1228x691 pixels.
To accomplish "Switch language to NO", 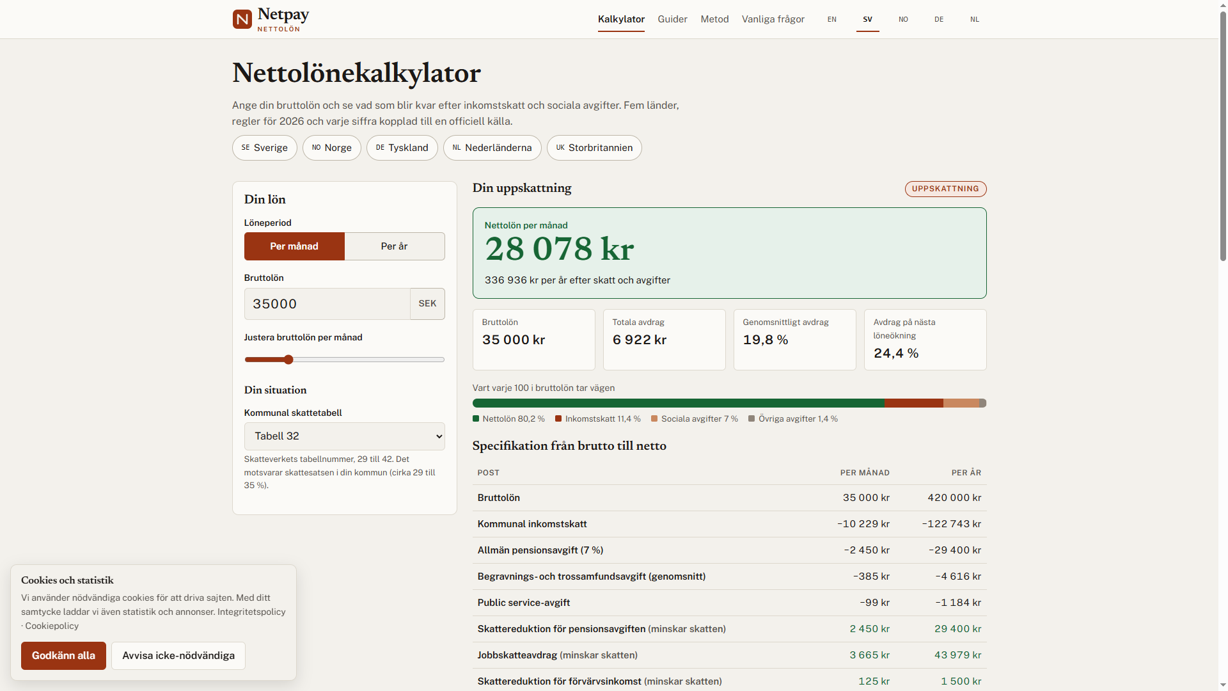I will 903,19.
